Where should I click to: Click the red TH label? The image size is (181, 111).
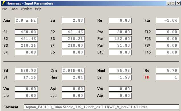click(x=147, y=77)
